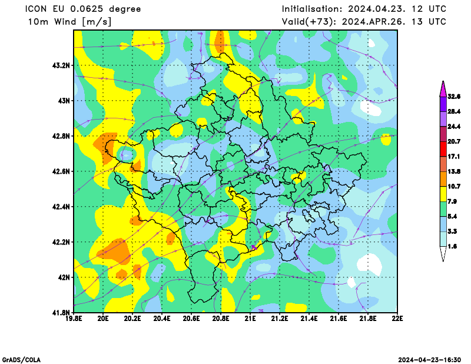Click the 20E longitude label

point(103,319)
